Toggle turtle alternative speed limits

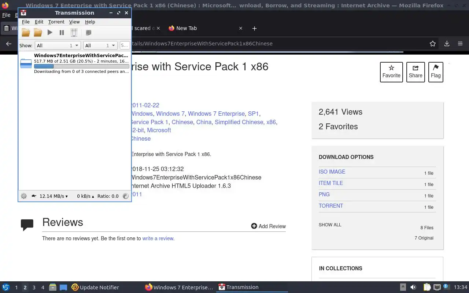(x=34, y=196)
